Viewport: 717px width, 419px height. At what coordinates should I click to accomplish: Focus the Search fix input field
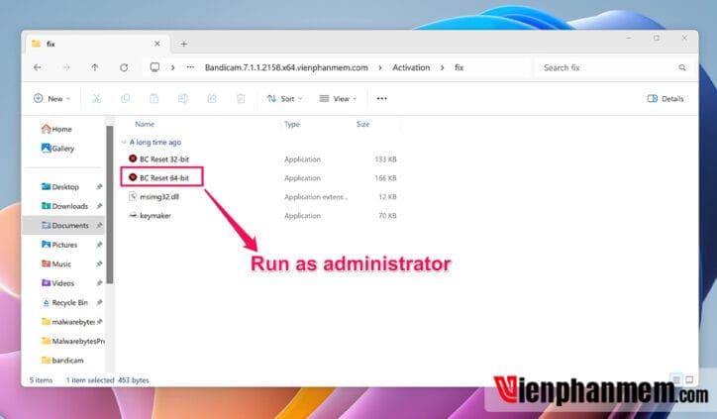(608, 67)
